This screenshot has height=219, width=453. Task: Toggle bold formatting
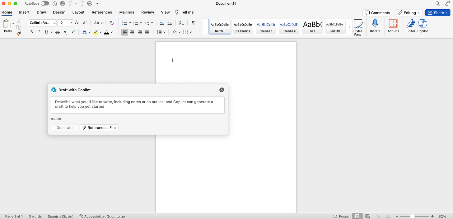click(x=31, y=32)
